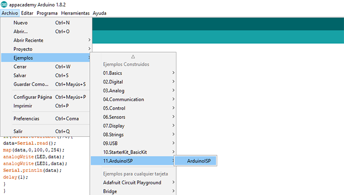This screenshot has height=195, width=344.
Task: Open the Programa menu
Action: pyautogui.click(x=47, y=13)
